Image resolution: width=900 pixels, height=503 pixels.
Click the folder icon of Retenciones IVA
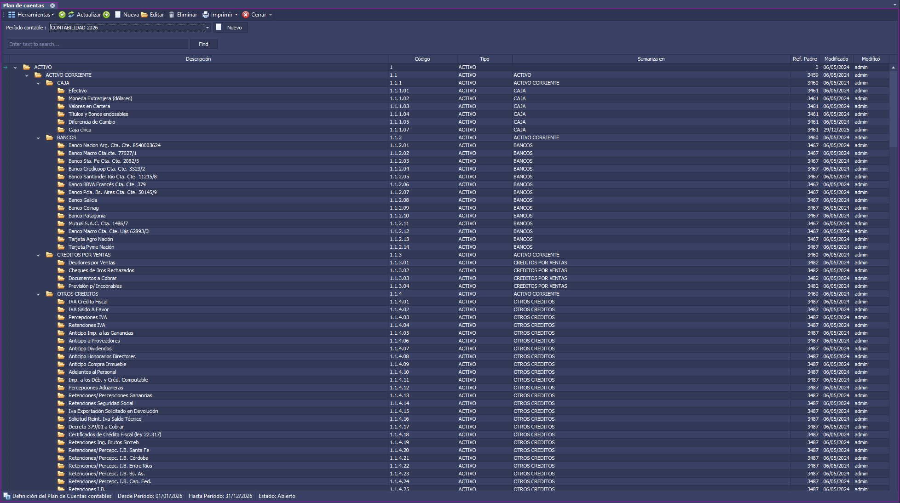pos(61,325)
